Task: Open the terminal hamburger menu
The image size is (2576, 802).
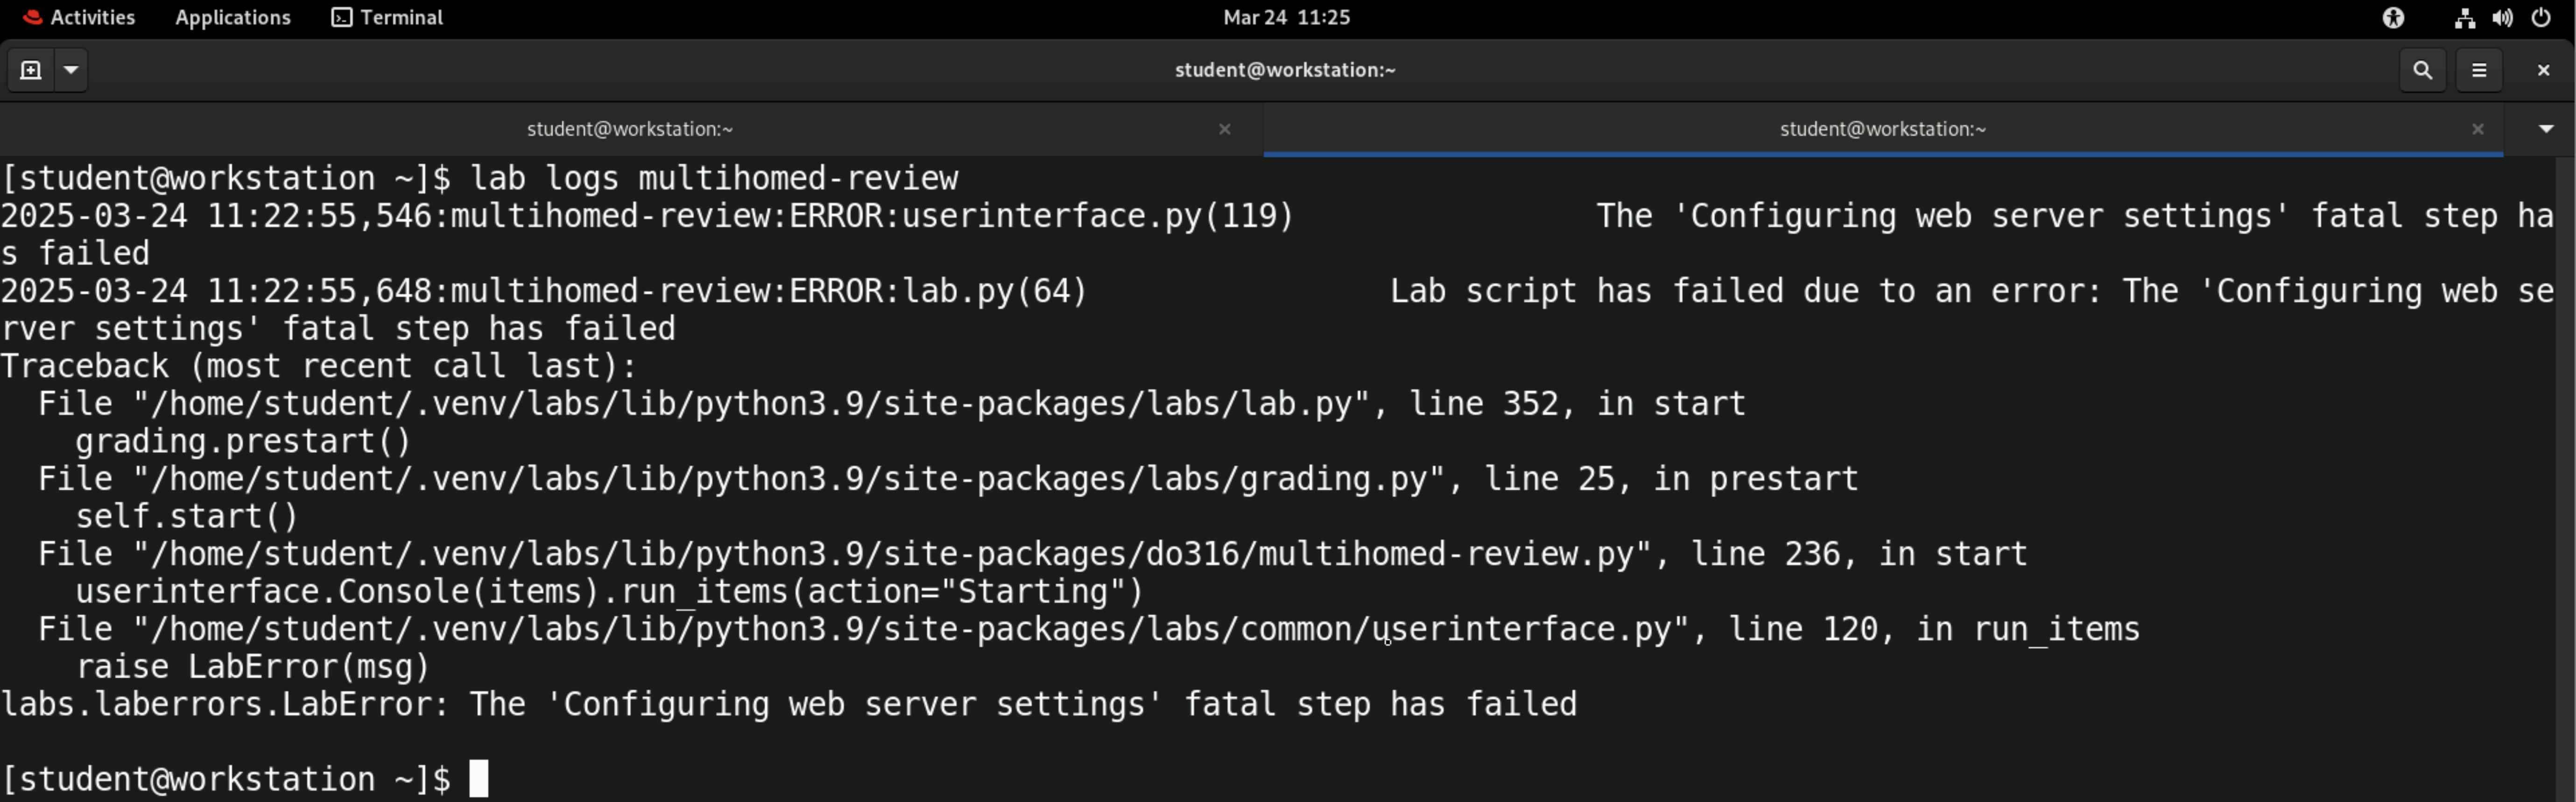Action: click(2479, 70)
